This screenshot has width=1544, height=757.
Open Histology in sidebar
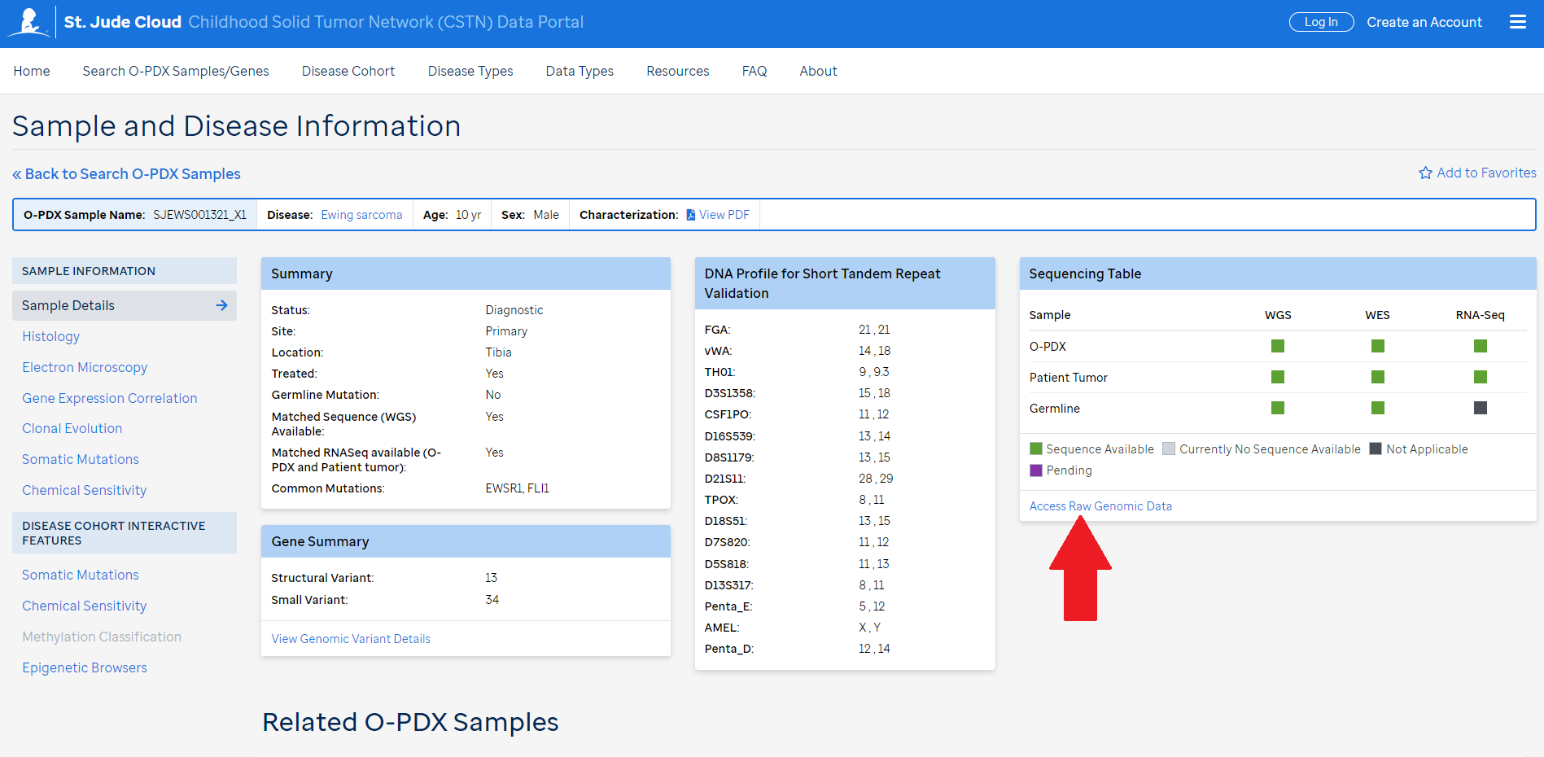[50, 336]
